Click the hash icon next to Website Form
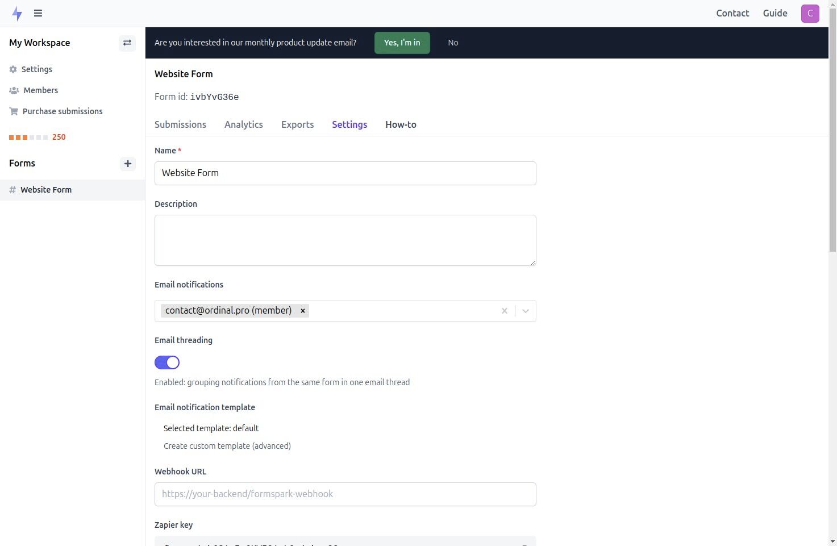 [x=12, y=190]
